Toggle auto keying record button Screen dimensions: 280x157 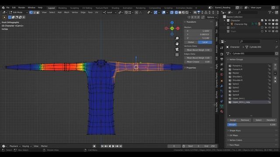94,146
